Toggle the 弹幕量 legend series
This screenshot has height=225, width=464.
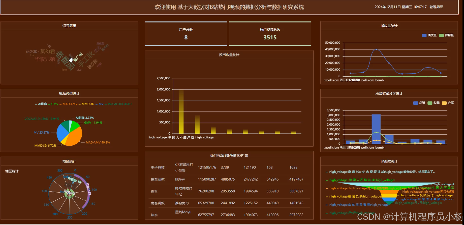(446, 35)
